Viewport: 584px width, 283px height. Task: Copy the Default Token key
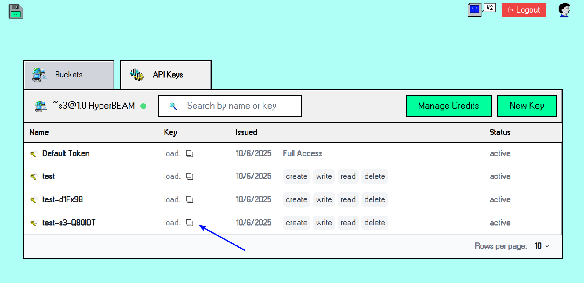click(190, 153)
